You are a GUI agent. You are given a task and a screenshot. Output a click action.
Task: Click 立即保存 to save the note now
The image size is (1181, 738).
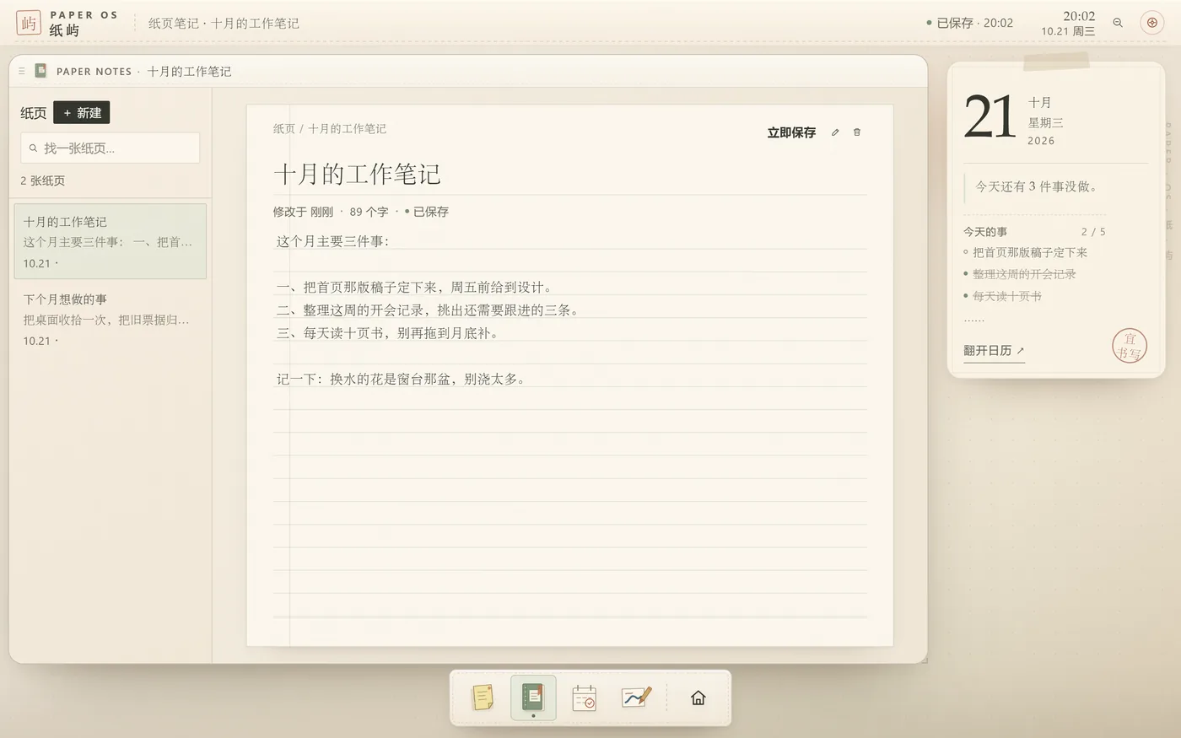791,132
